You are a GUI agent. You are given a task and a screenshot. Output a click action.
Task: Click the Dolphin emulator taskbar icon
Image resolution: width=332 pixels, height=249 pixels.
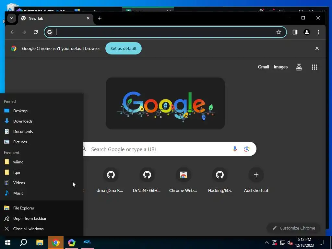pyautogui.click(x=88, y=243)
